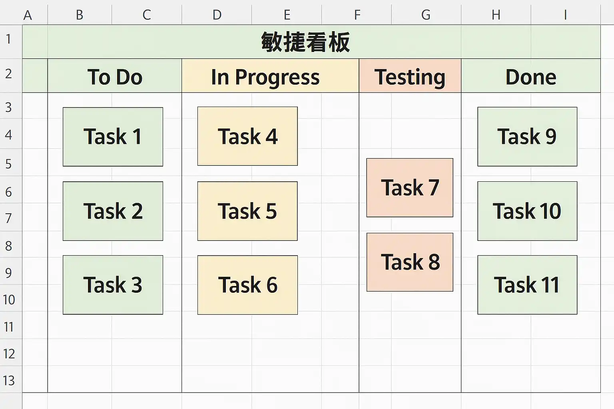
Task: Select the In Progress header cell
Action: [270, 76]
